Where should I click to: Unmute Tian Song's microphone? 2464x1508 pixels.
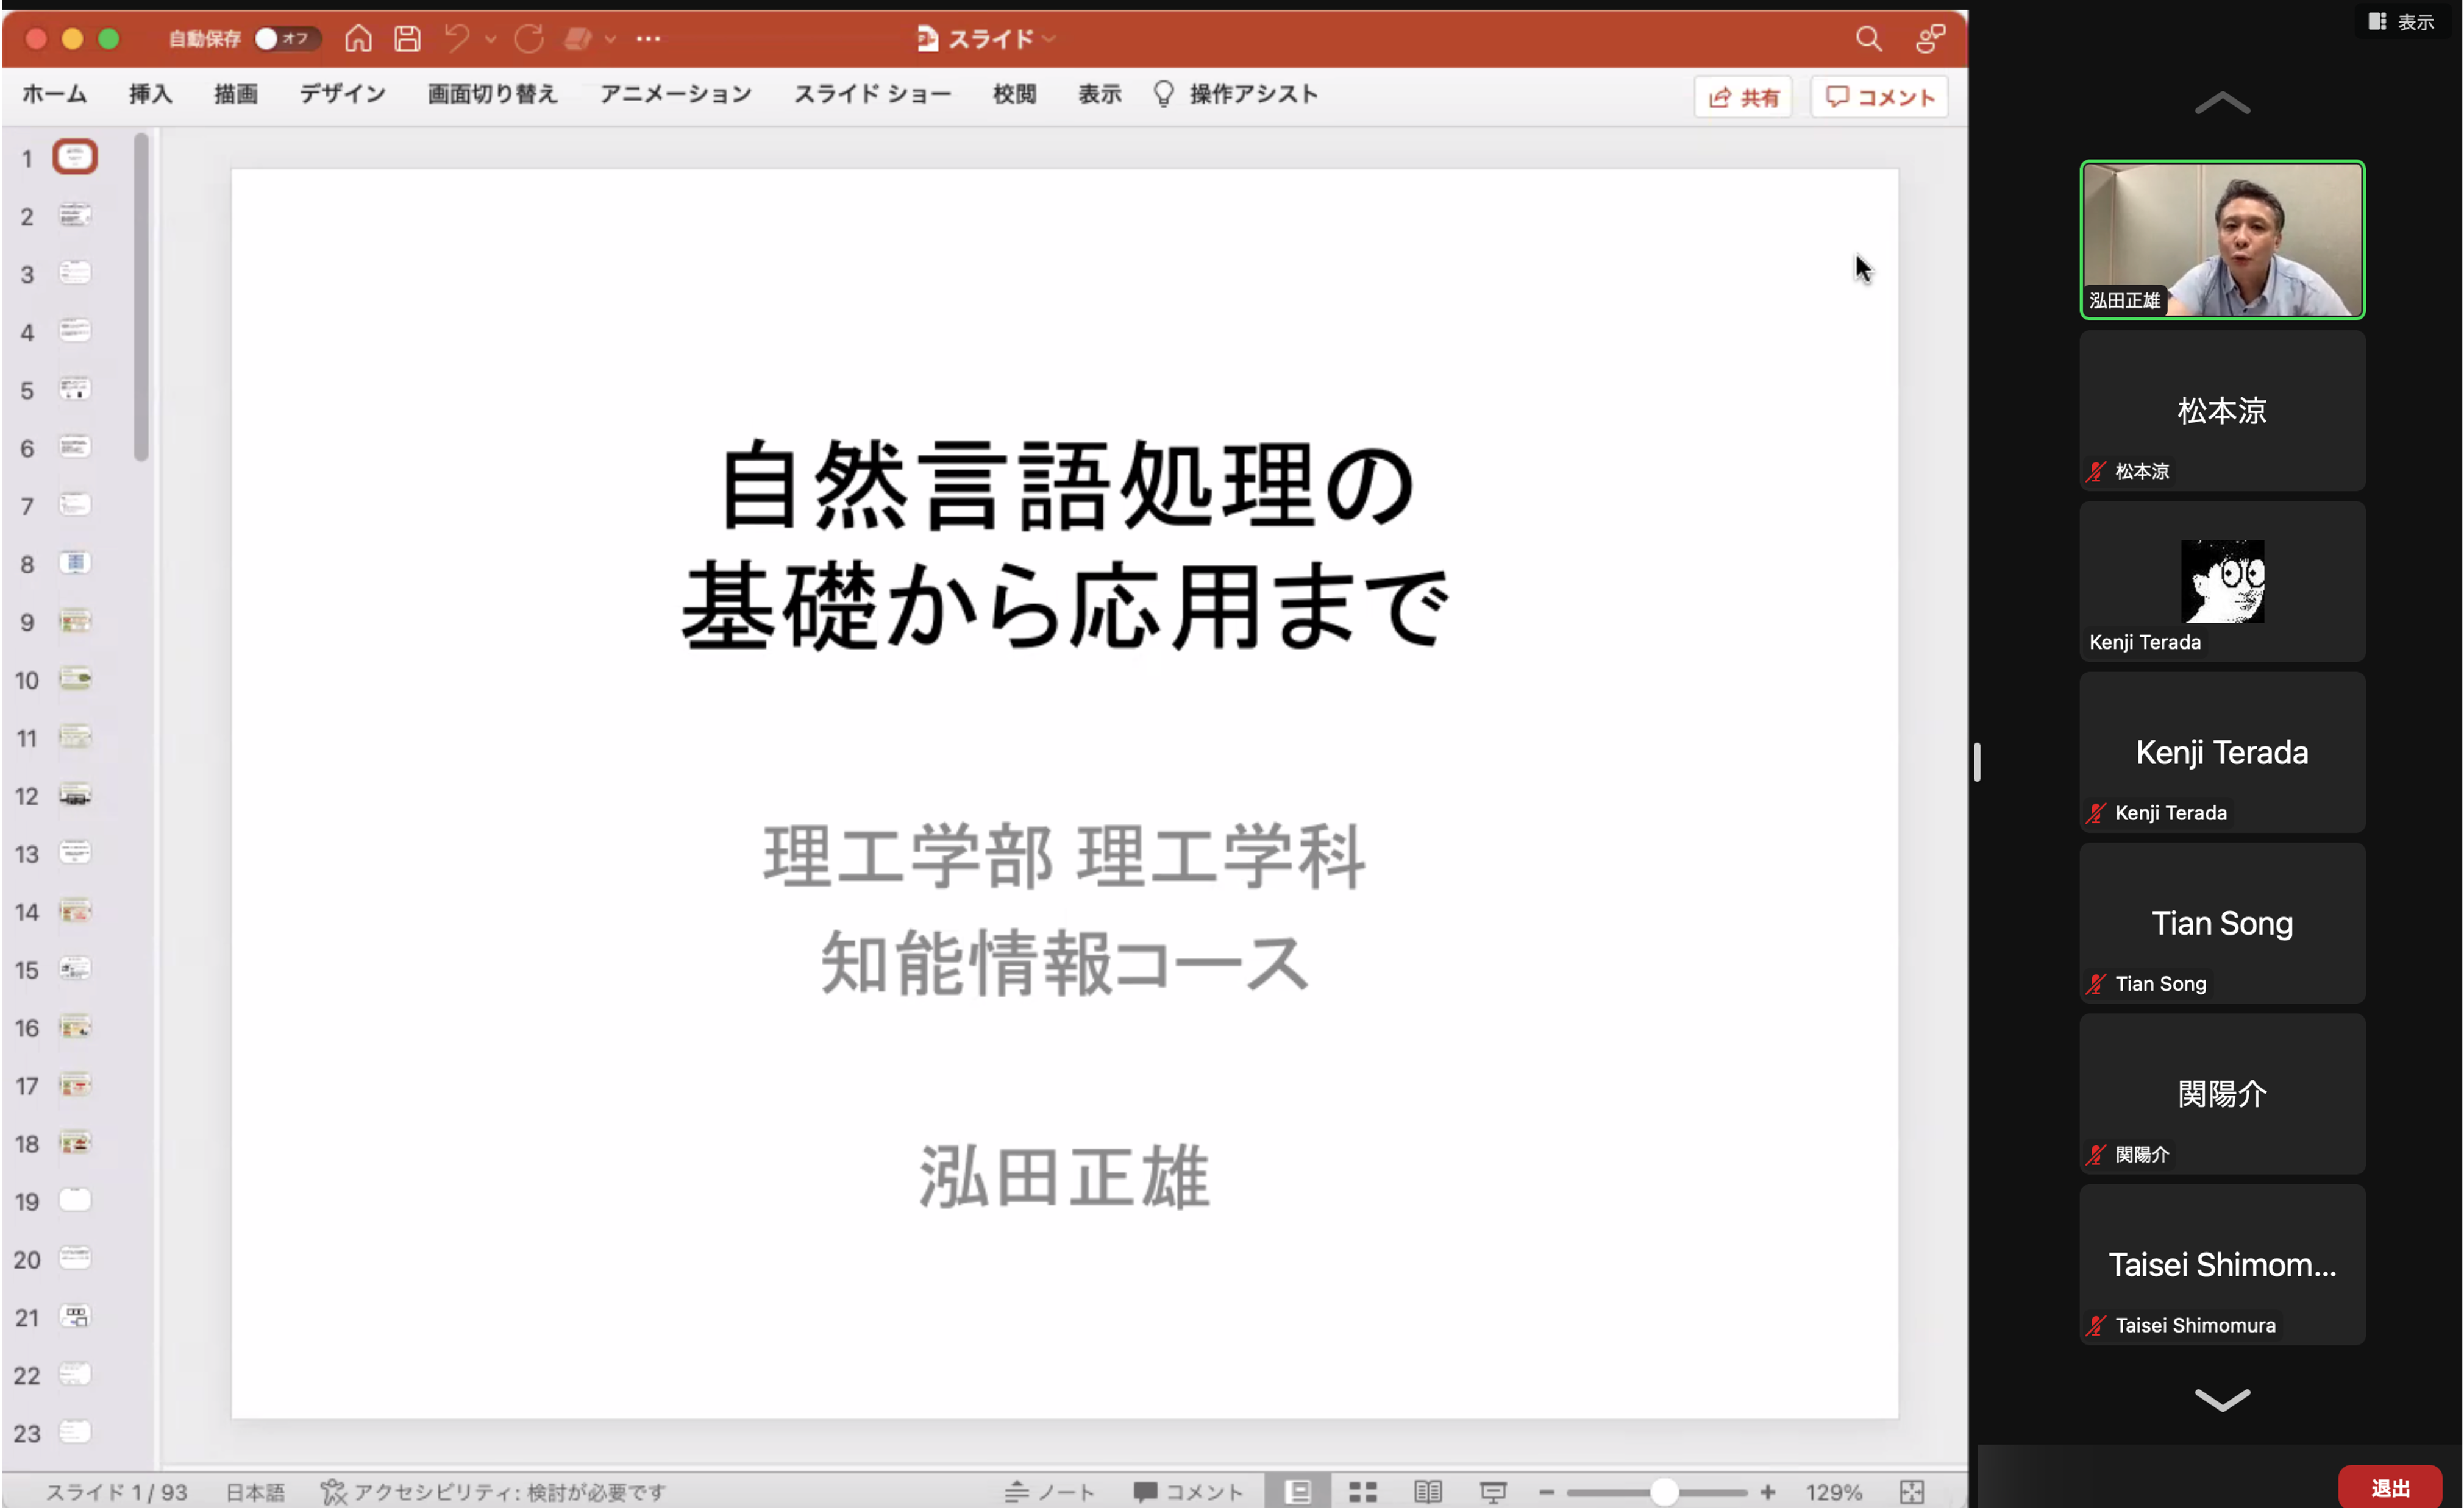pyautogui.click(x=2095, y=983)
